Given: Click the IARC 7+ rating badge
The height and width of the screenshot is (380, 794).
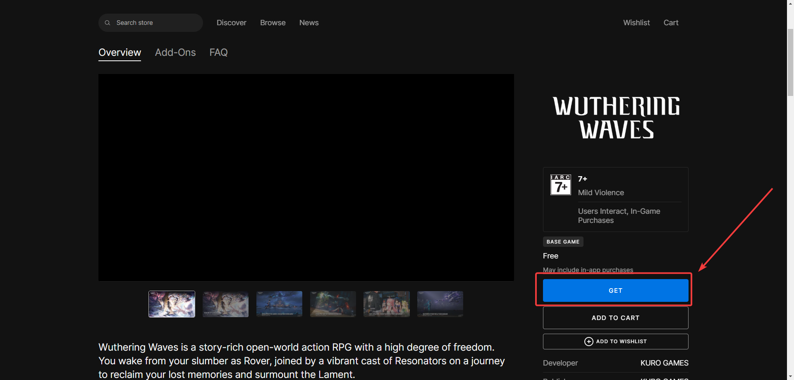Looking at the screenshot, I should (560, 185).
